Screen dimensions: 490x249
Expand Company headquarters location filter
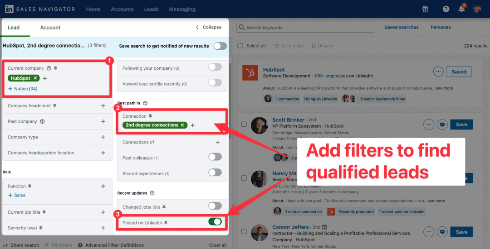coord(103,153)
